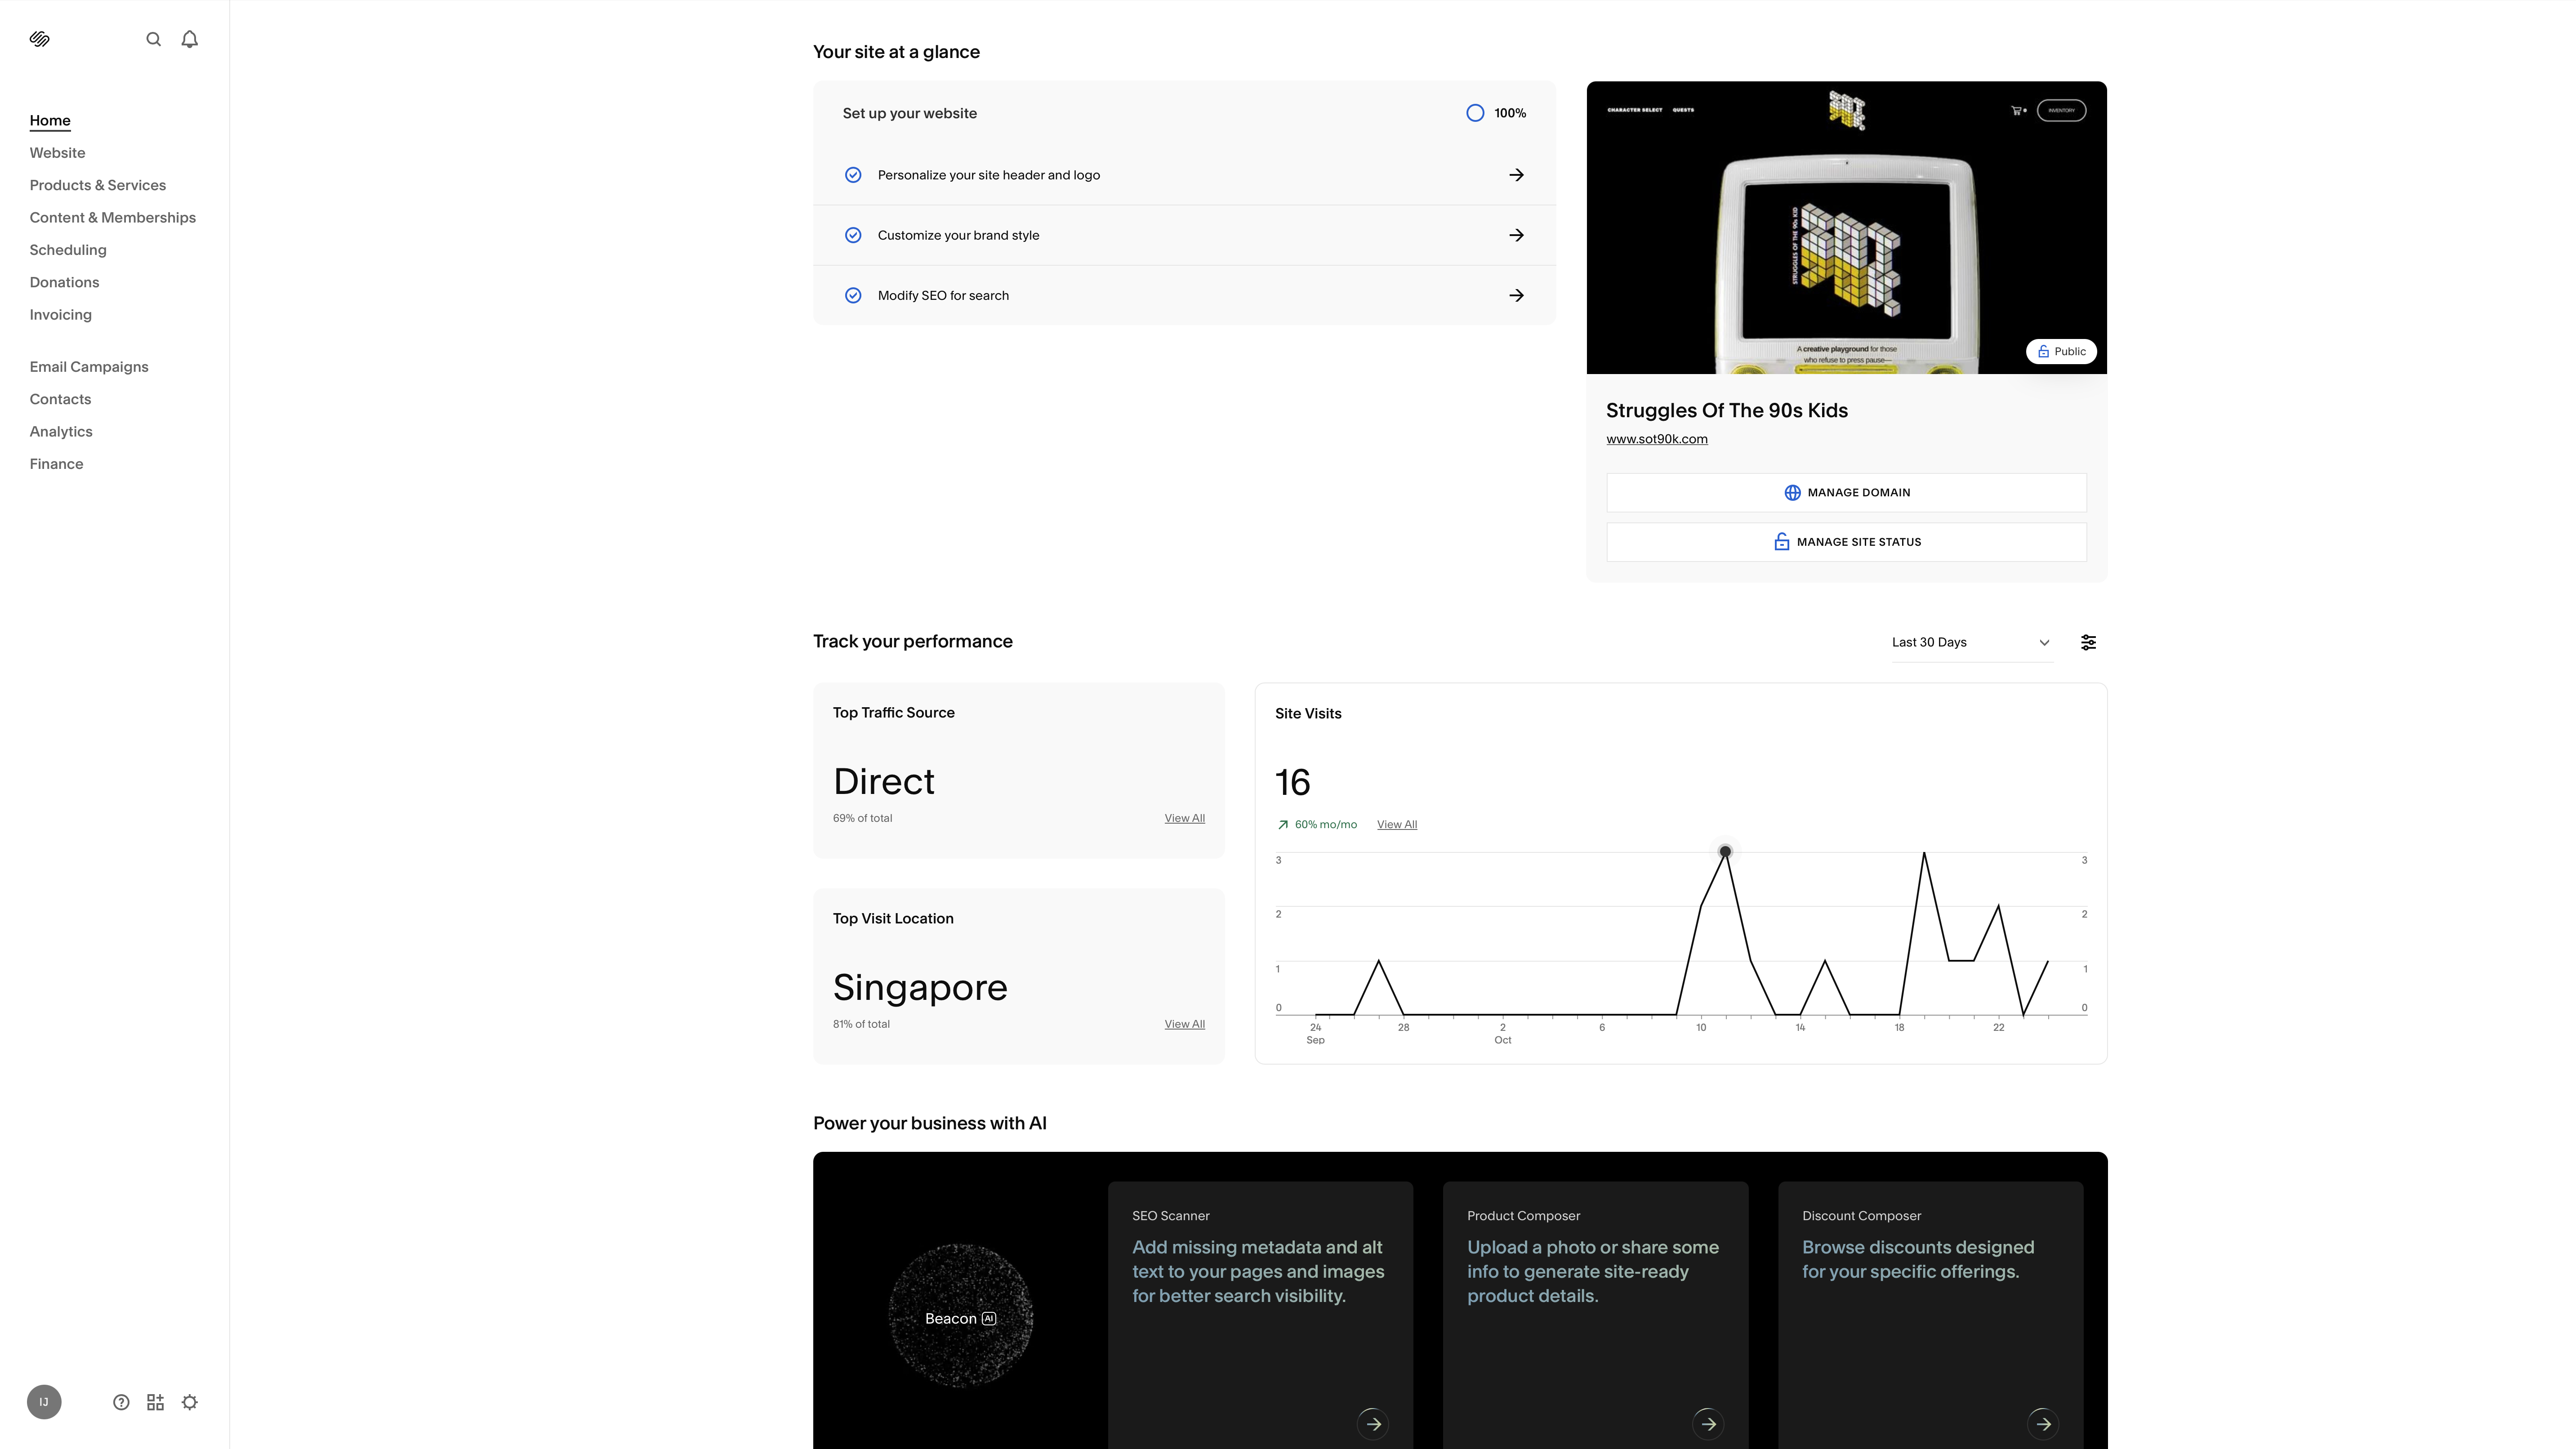Viewport: 2576px width, 1449px height.
Task: Go to Analytics in sidebar
Action: tap(61, 431)
